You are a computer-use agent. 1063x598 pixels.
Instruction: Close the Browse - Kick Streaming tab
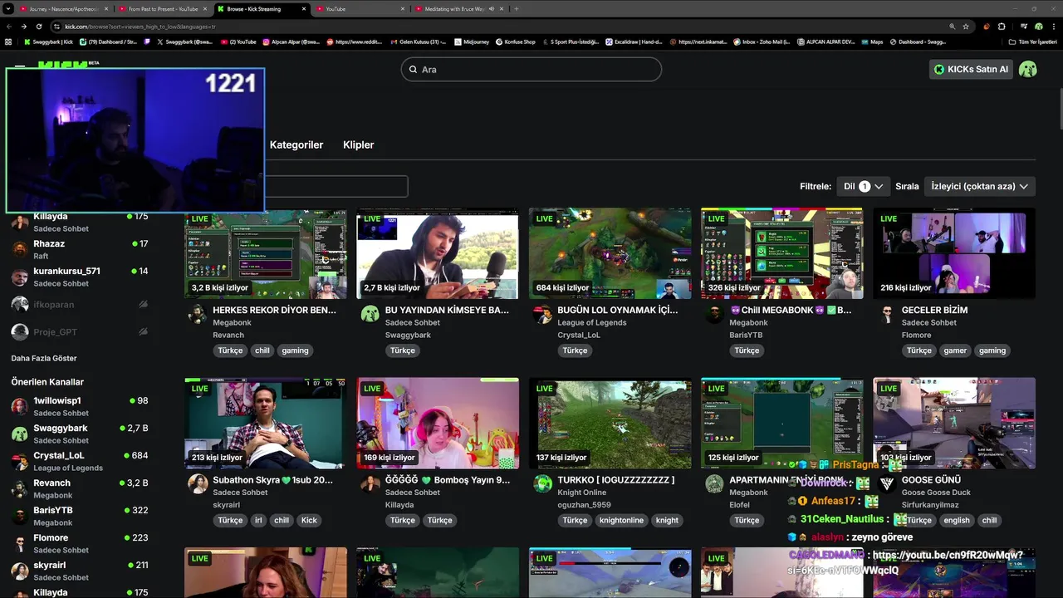pyautogui.click(x=304, y=8)
